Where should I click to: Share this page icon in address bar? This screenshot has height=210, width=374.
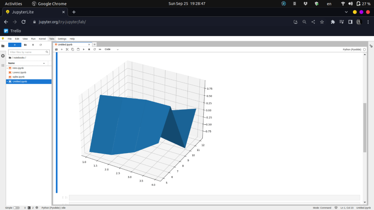coord(313,22)
